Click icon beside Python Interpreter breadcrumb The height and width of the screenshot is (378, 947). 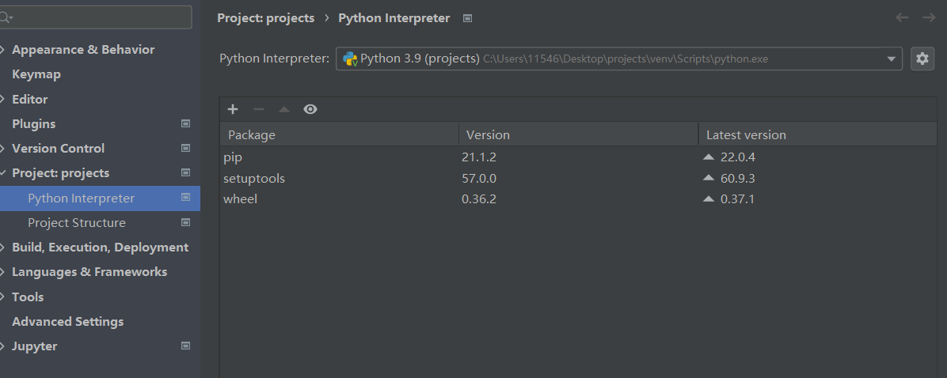pos(467,18)
